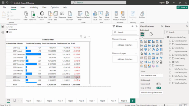189x106 pixels.
Task: Click the visual's filter funnel icon
Action: (81, 37)
